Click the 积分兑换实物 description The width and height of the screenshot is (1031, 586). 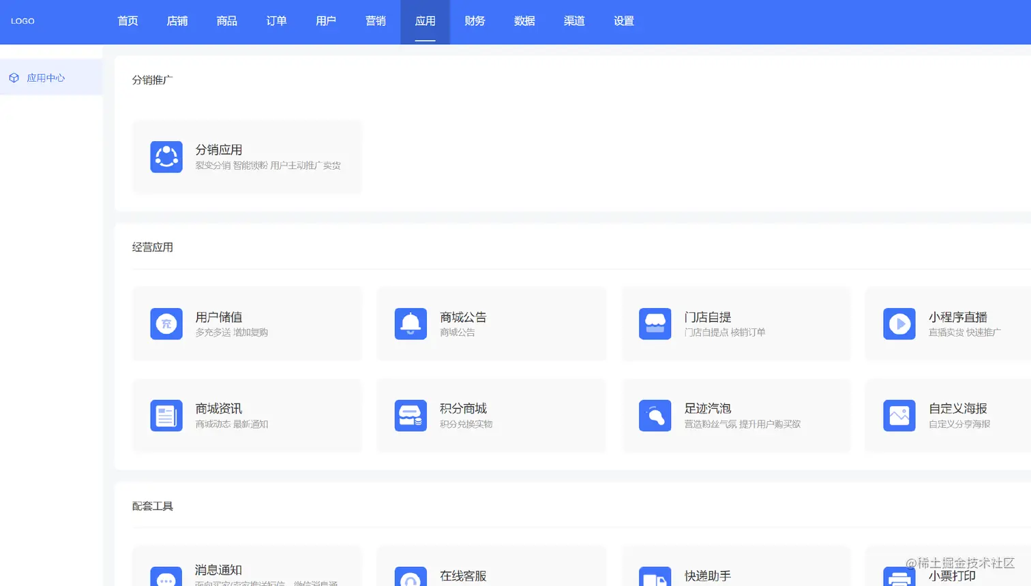(x=466, y=425)
